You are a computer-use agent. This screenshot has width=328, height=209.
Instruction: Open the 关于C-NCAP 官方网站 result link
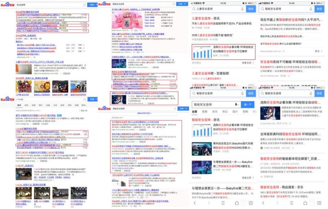[40, 152]
